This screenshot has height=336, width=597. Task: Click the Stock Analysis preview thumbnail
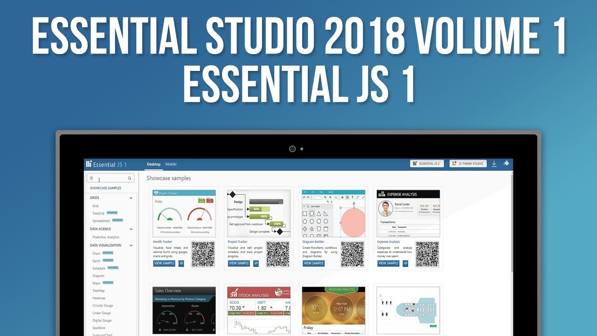pyautogui.click(x=259, y=310)
